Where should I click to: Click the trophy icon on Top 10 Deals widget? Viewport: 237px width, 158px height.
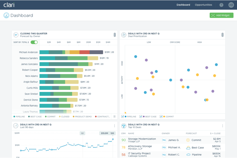(x=123, y=126)
